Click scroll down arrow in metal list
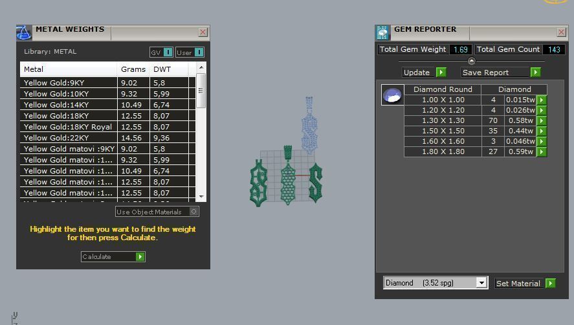The height and width of the screenshot is (325, 574). click(201, 197)
